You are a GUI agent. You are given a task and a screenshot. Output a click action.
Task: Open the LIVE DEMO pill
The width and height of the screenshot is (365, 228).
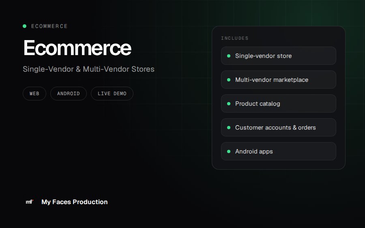click(x=112, y=94)
